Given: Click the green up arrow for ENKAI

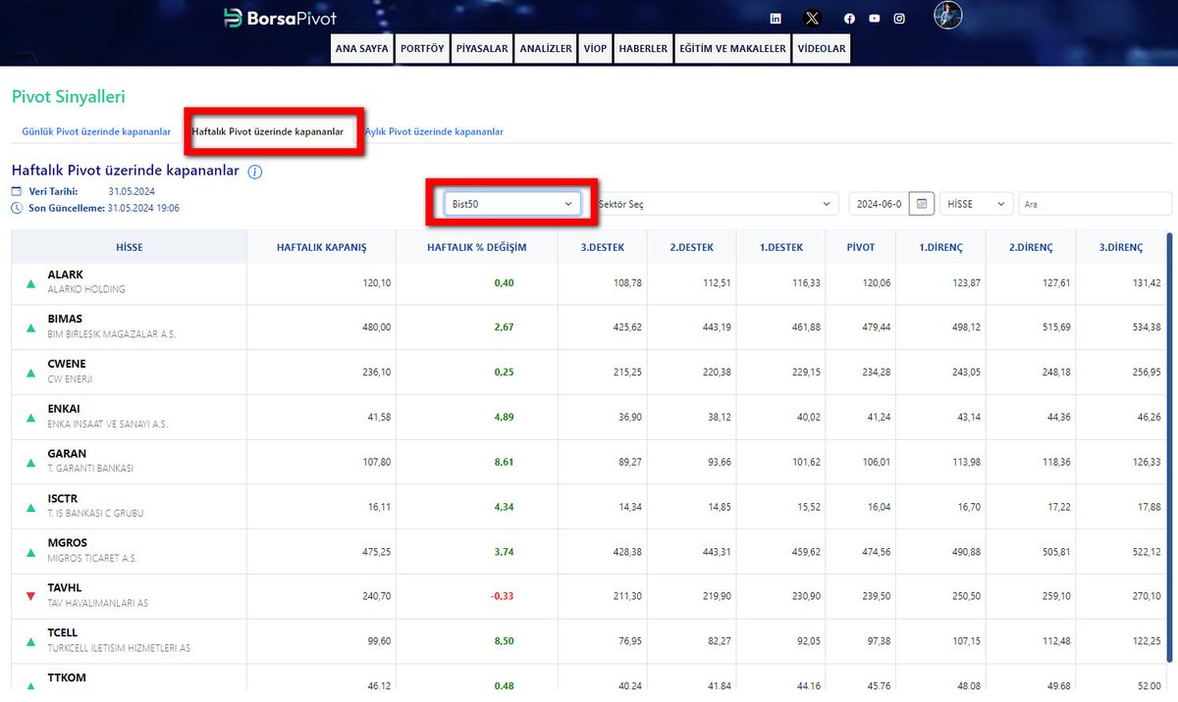Looking at the screenshot, I should tap(30, 418).
